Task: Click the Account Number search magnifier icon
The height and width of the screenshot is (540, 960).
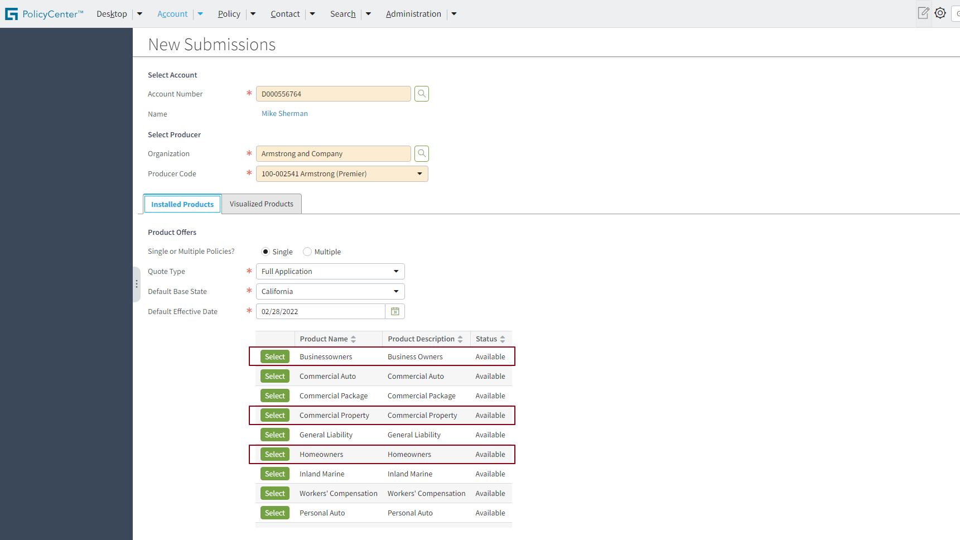Action: point(422,94)
